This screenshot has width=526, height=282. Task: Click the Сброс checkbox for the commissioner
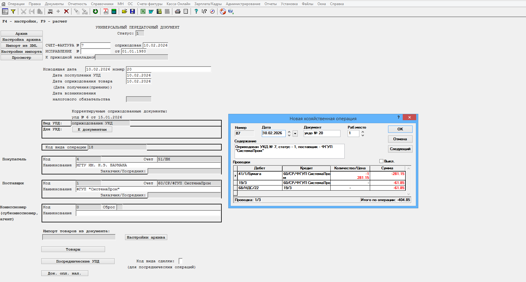(119, 207)
